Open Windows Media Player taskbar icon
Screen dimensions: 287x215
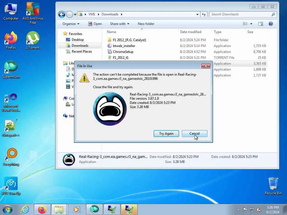pyautogui.click(x=76, y=209)
